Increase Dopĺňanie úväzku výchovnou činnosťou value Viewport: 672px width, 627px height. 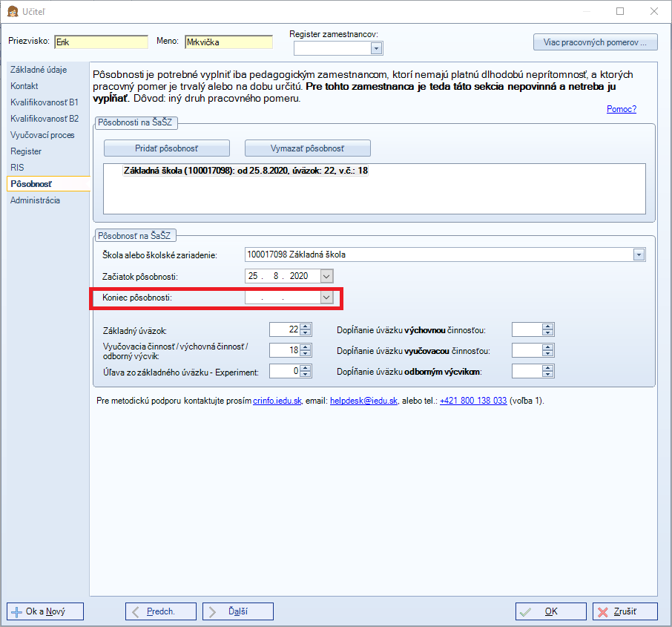point(547,326)
